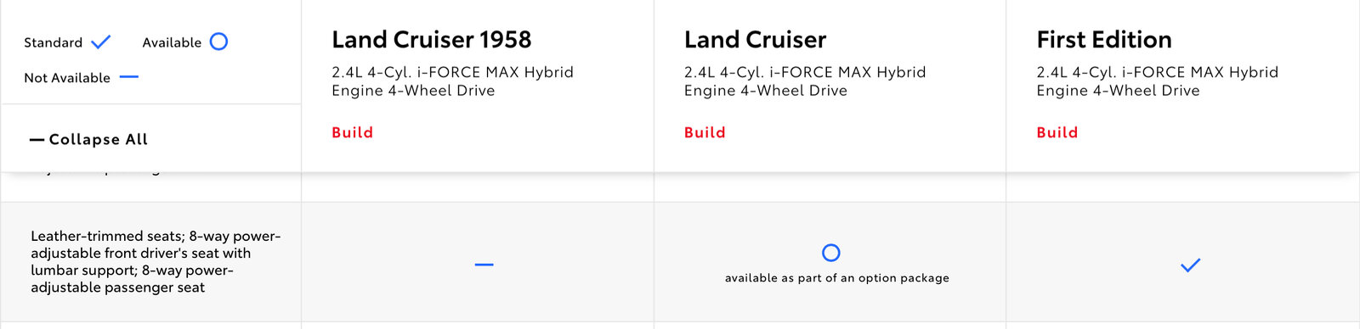
Task: Collapse all feature sections
Action: (x=88, y=139)
